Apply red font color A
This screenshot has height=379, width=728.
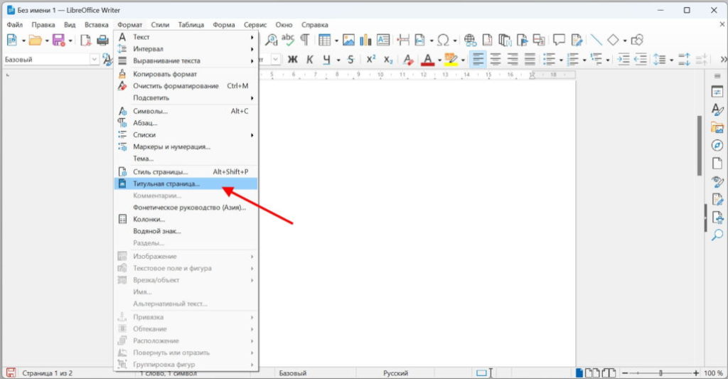pyautogui.click(x=428, y=60)
